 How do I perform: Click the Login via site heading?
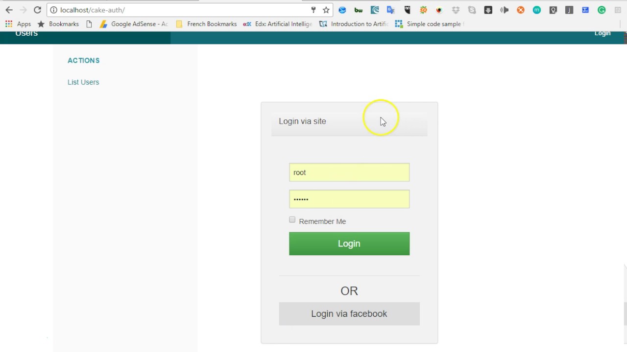(x=302, y=121)
